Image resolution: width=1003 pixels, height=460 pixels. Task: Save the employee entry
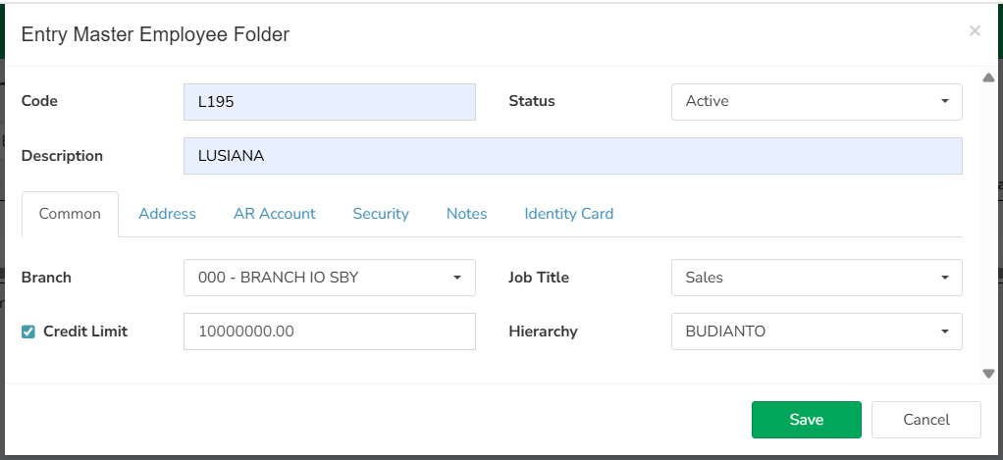806,420
